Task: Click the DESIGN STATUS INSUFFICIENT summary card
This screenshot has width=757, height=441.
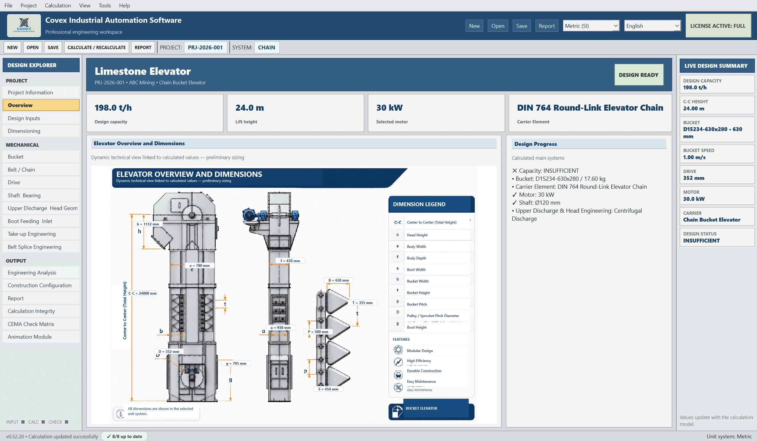Action: tap(717, 237)
